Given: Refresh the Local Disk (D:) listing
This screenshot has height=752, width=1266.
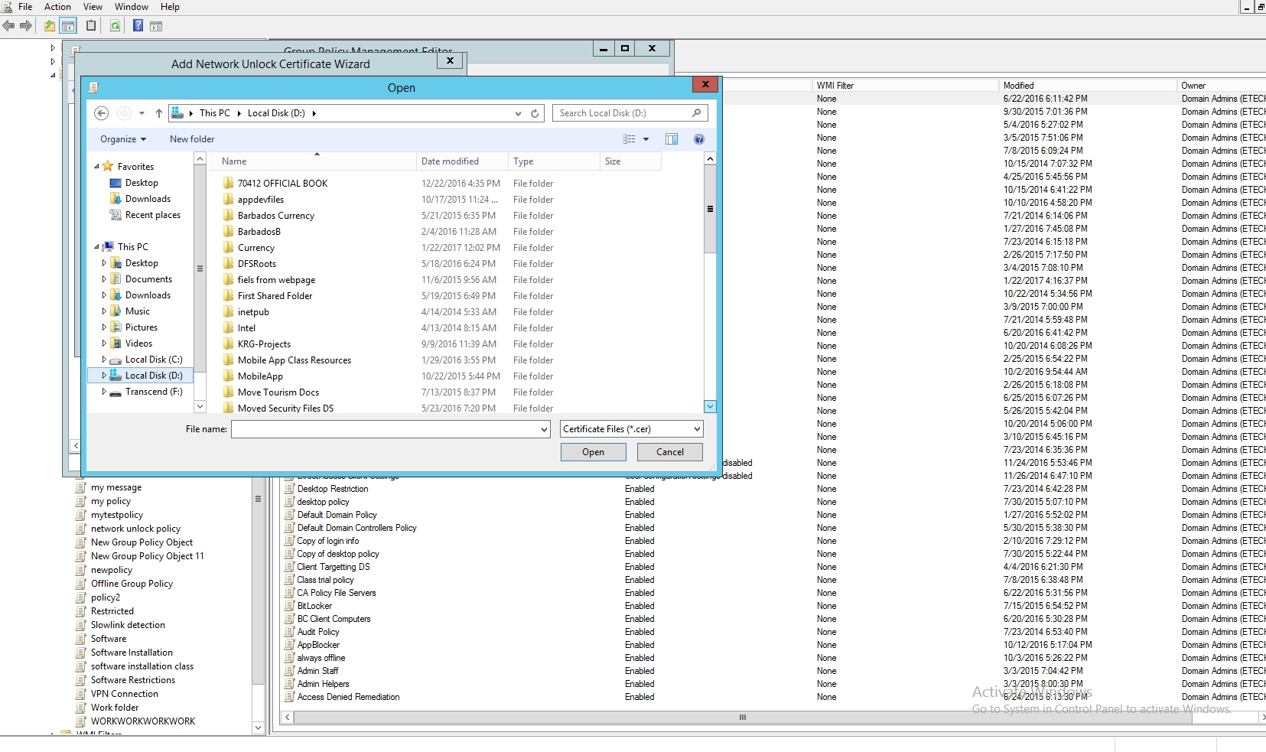Looking at the screenshot, I should click(535, 113).
